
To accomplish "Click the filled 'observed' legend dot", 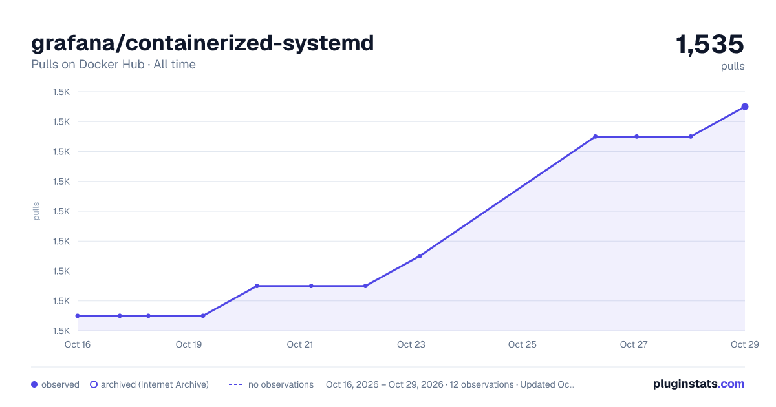I will 34,384.
